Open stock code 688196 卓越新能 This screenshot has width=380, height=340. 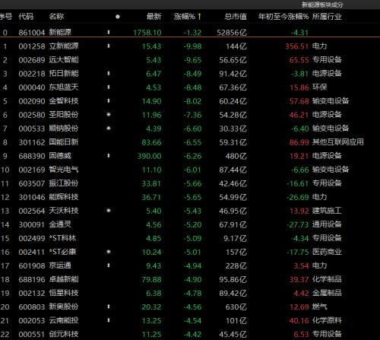point(190,279)
